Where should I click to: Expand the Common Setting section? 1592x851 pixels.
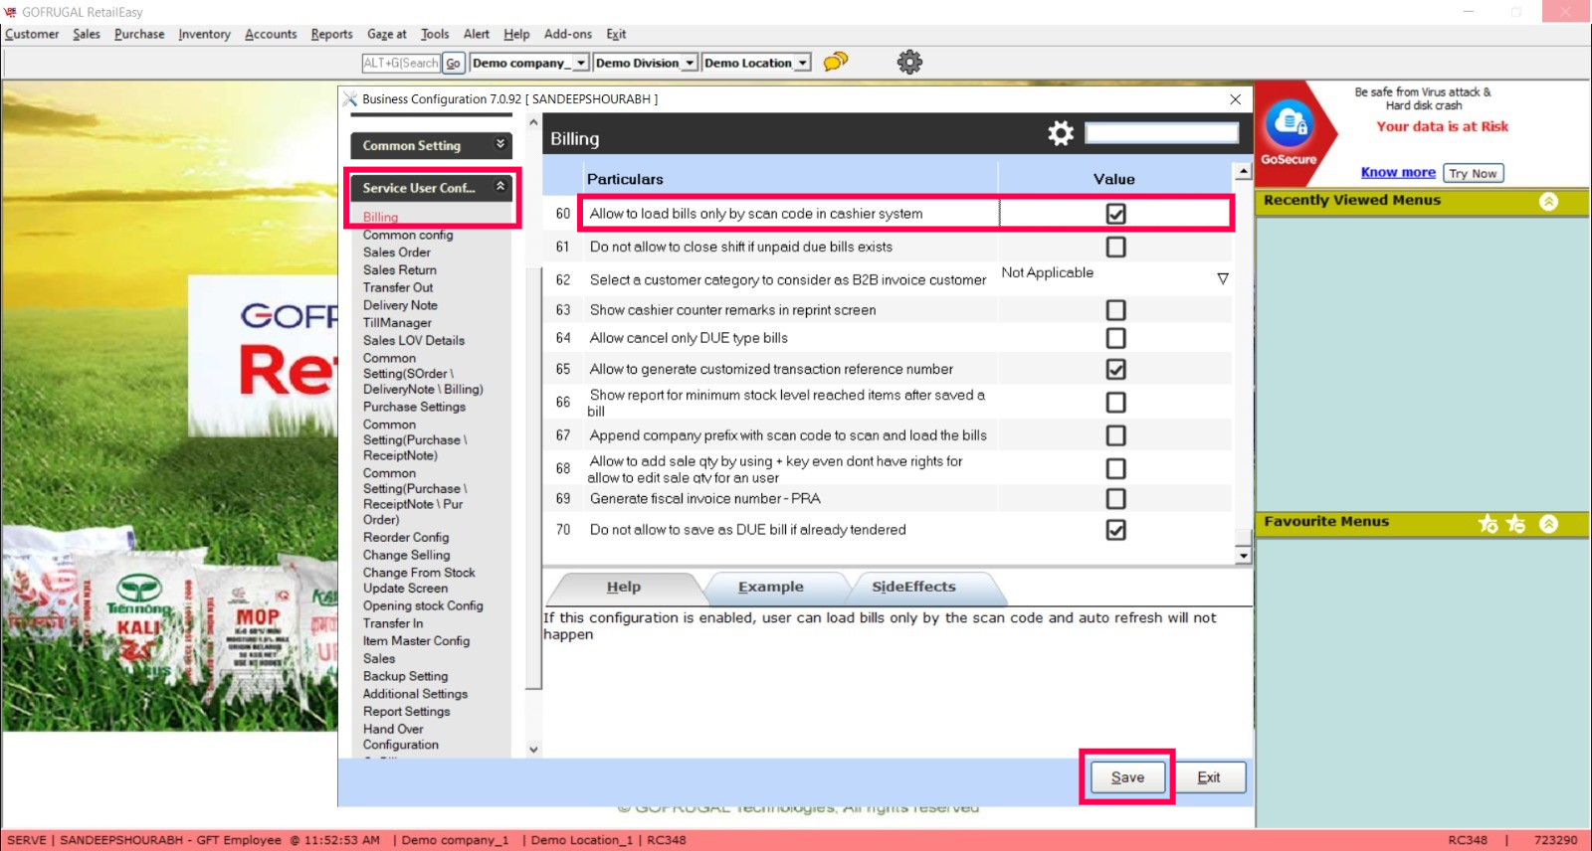pos(500,145)
